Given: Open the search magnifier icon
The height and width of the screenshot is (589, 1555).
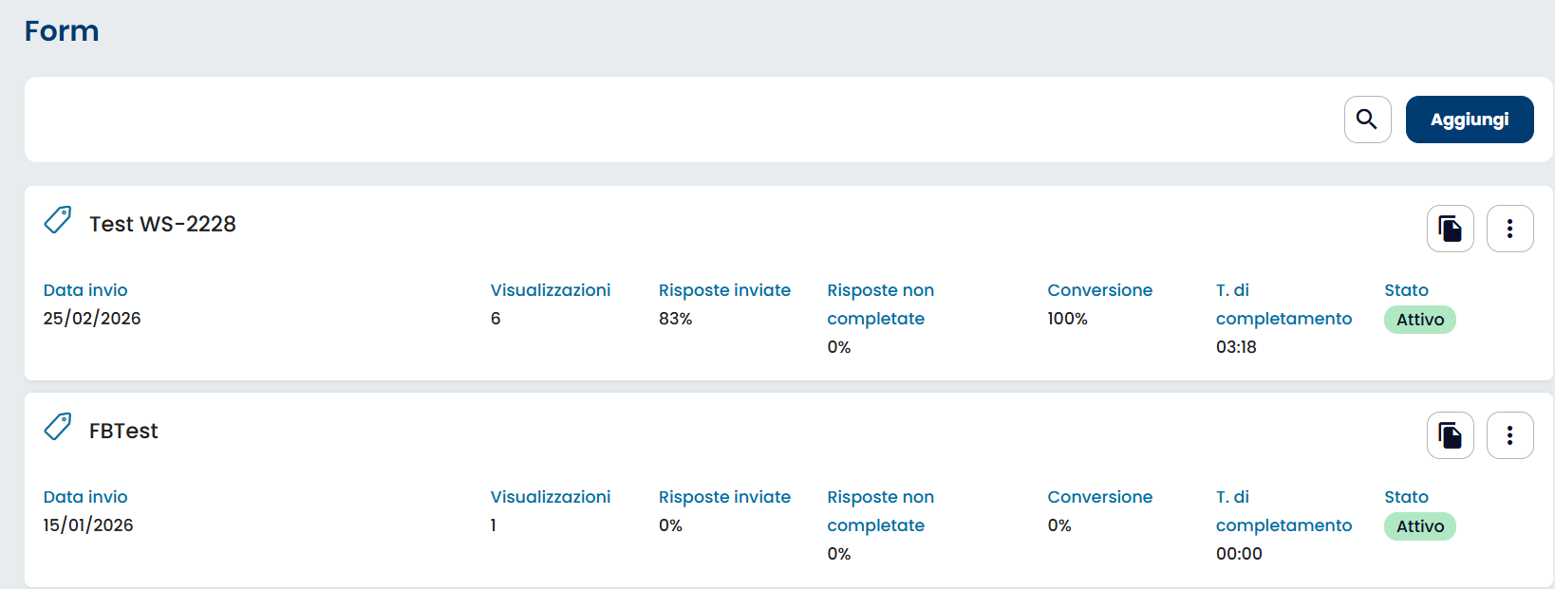Looking at the screenshot, I should coord(1367,120).
